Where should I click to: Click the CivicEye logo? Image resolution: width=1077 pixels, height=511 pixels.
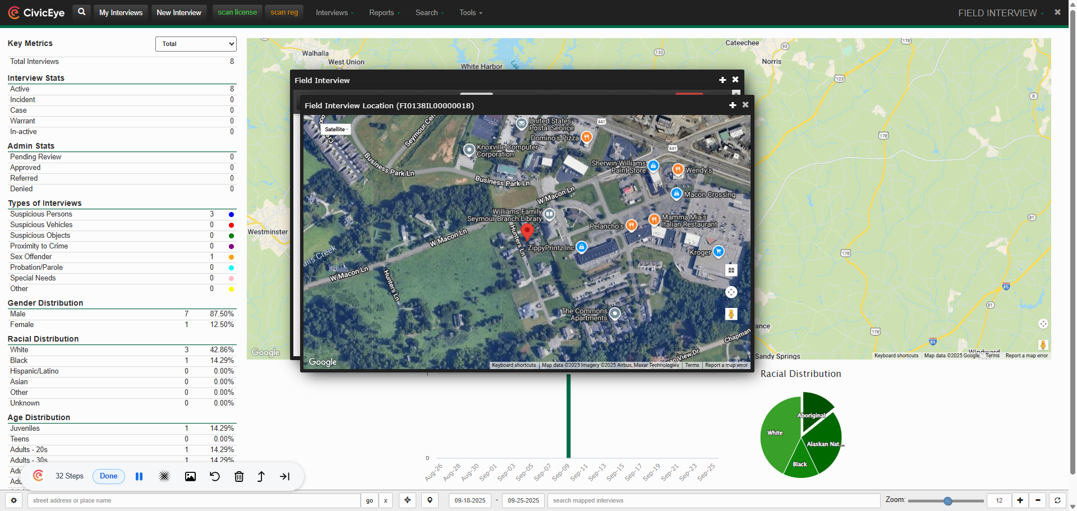tap(36, 12)
